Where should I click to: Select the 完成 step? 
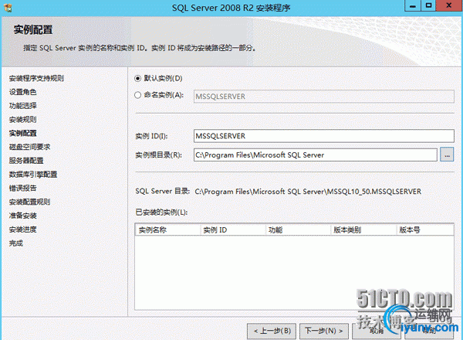pos(16,243)
